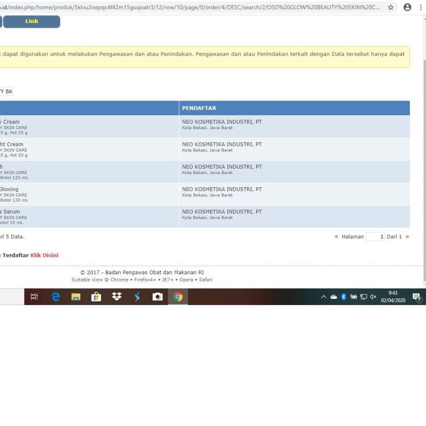
Task: Click the yellow Link button
Action: pyautogui.click(x=32, y=22)
